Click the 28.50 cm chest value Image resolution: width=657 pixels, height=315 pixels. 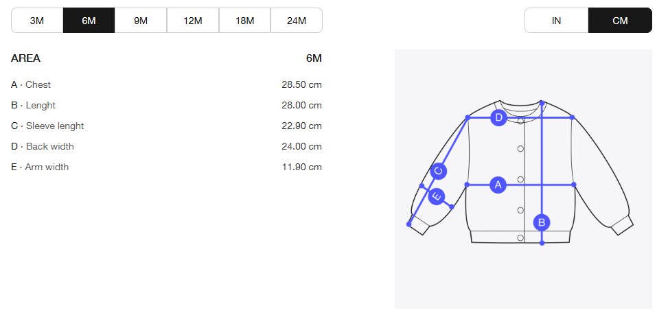(301, 85)
